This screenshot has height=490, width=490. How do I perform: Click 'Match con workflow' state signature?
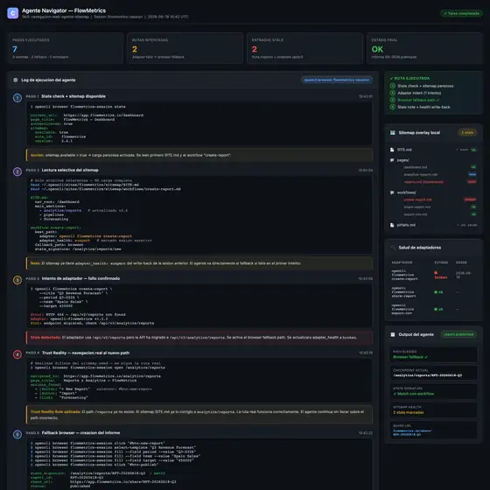(x=413, y=394)
